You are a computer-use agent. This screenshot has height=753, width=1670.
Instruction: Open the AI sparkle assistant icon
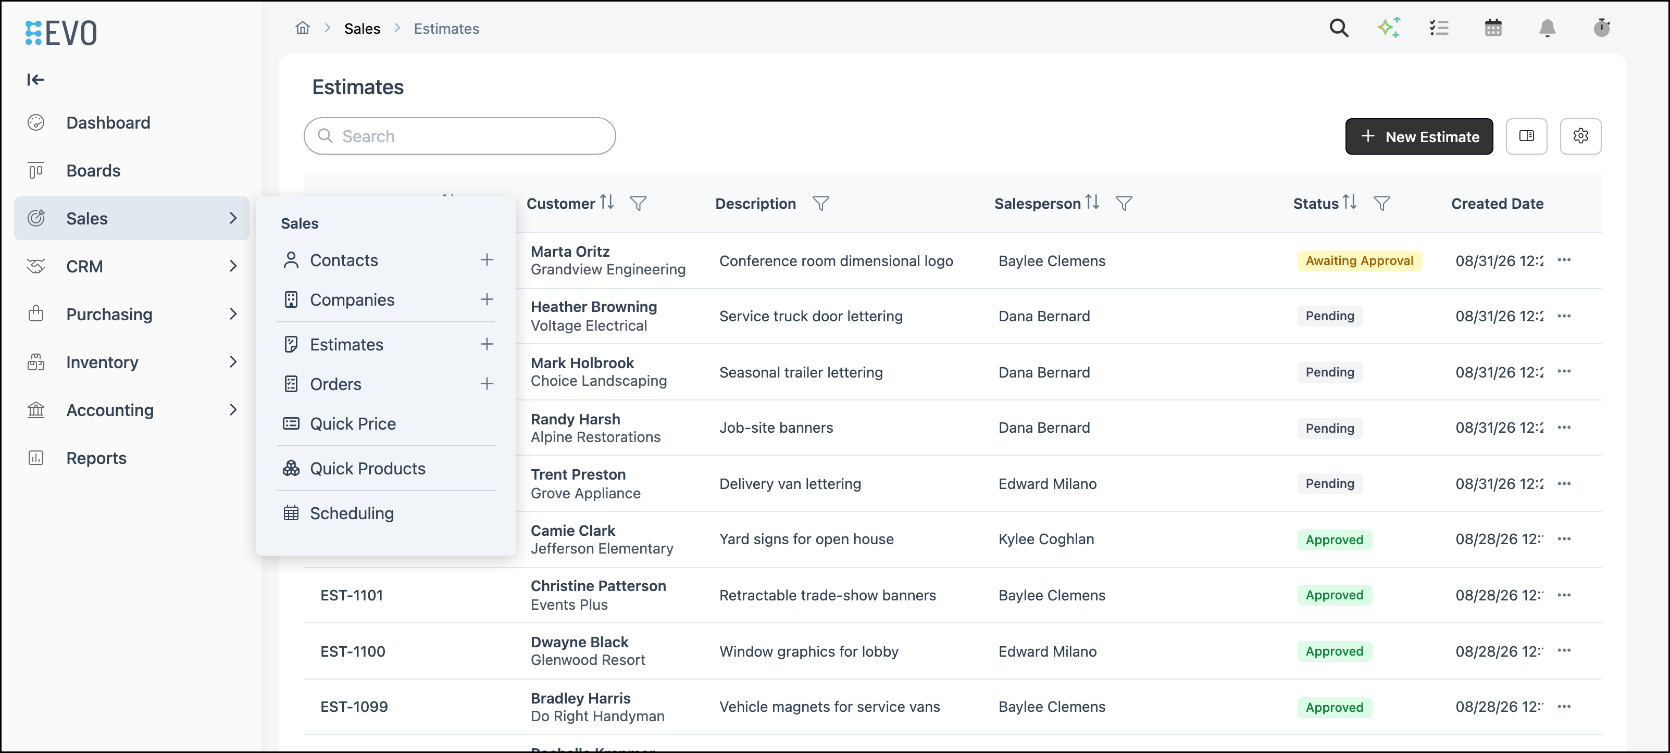[1389, 28]
